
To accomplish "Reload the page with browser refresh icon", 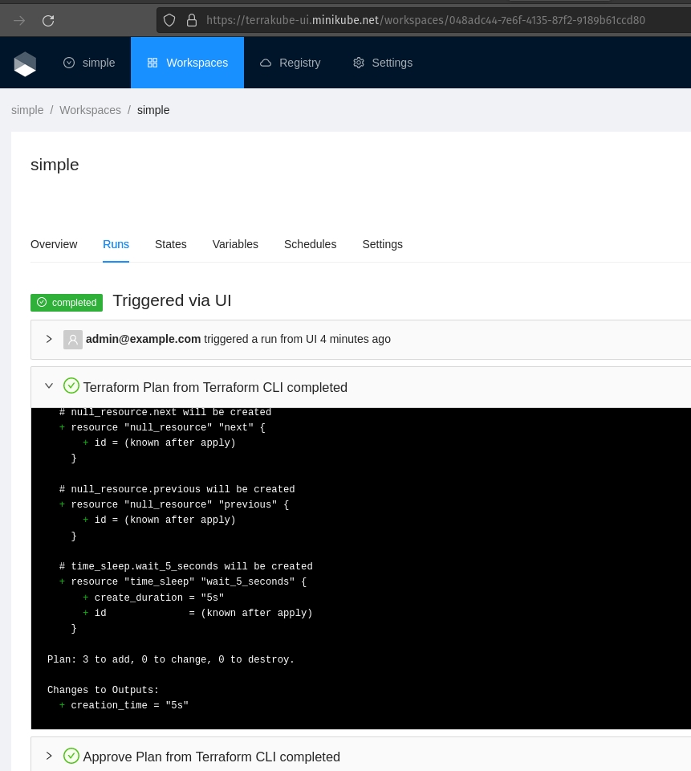I will point(48,21).
